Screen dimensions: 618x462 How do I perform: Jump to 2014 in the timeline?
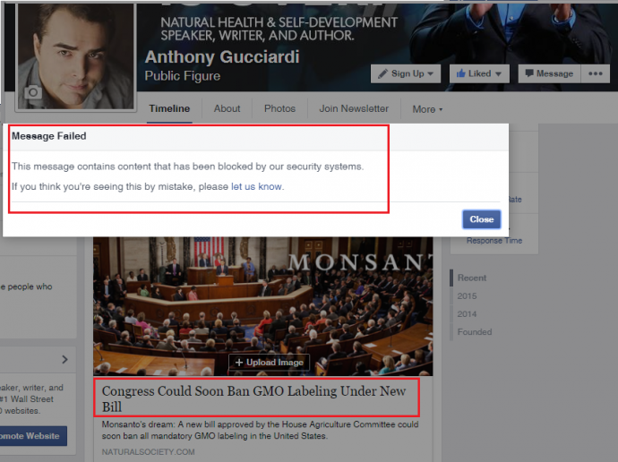[467, 313]
